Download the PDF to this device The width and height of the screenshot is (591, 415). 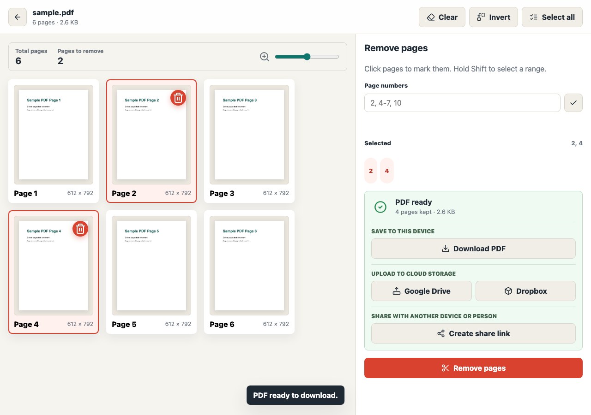pos(473,249)
